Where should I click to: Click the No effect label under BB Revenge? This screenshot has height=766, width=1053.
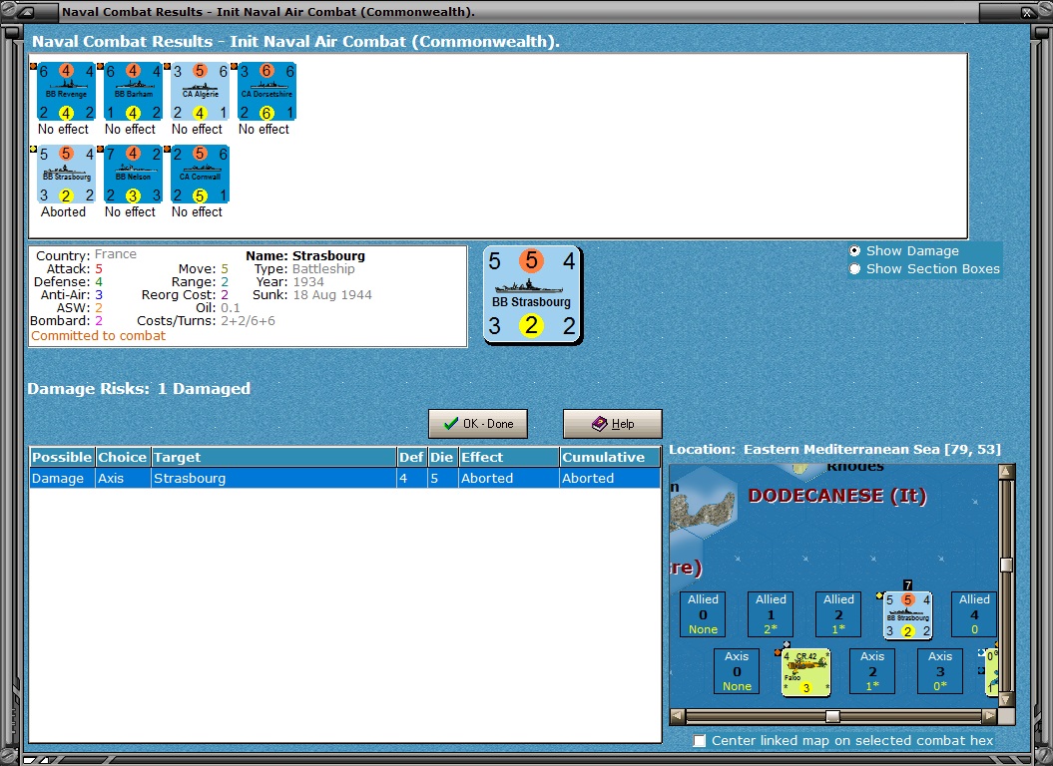(63, 129)
